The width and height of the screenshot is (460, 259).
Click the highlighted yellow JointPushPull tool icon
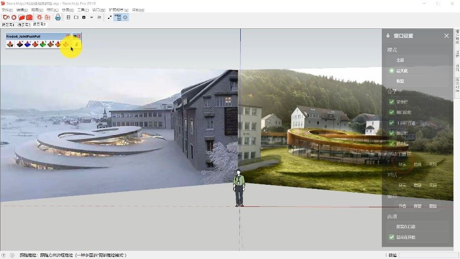pos(66,44)
